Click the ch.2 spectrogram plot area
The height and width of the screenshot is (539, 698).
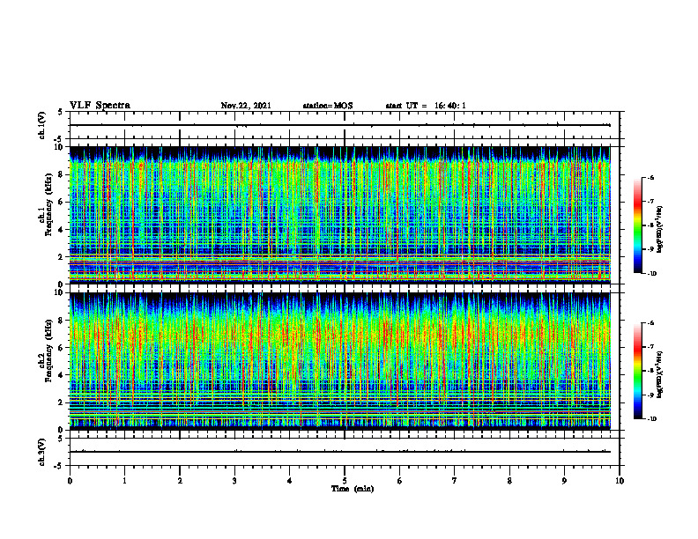click(x=339, y=361)
